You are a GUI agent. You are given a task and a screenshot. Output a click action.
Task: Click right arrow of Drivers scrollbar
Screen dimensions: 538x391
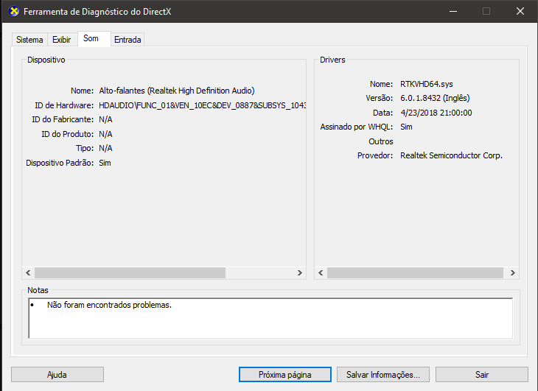[x=513, y=272]
